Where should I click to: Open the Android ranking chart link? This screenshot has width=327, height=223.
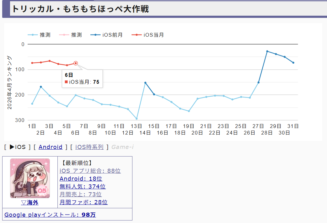point(51,147)
